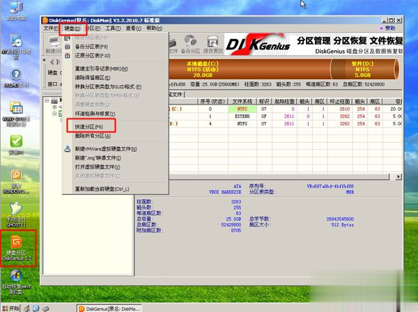
Task: Click the previous disk arrow
Action: tap(52, 62)
